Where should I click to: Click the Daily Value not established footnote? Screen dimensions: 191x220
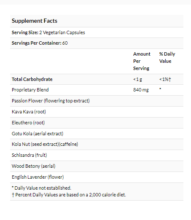(41, 188)
